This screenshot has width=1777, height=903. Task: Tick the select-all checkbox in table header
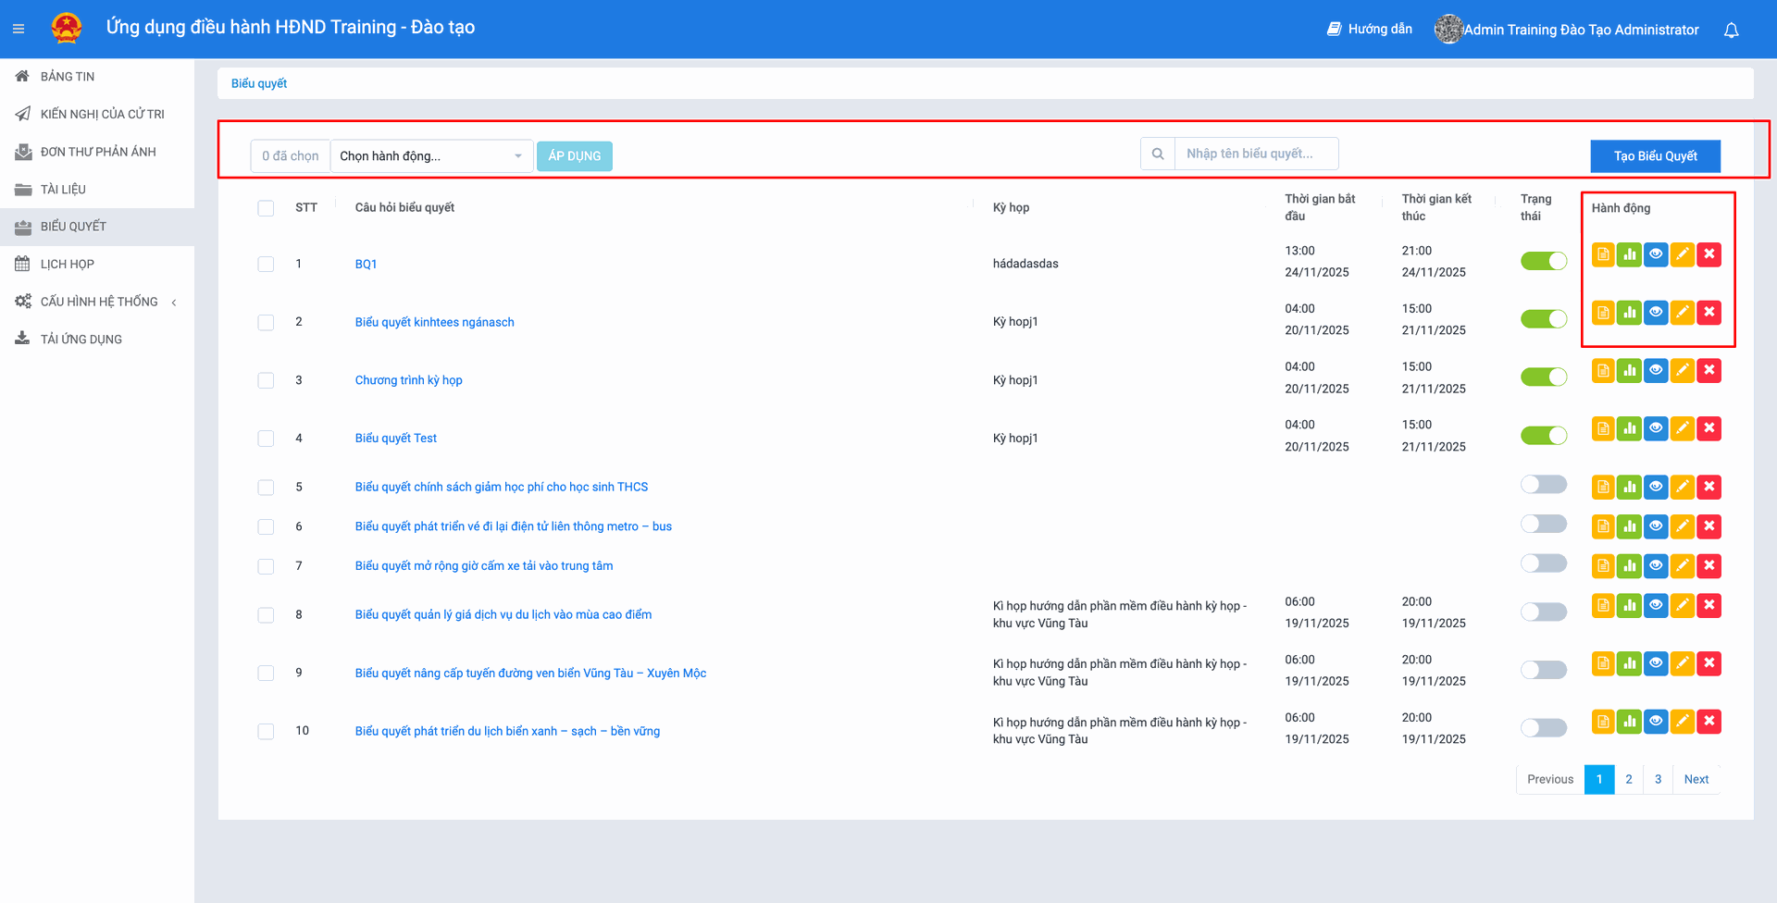(x=266, y=208)
